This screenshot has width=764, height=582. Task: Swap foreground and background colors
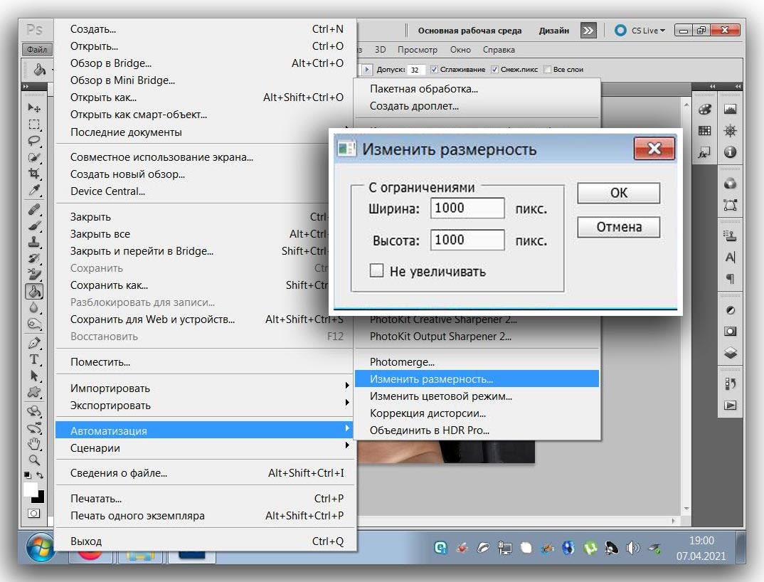click(x=40, y=475)
